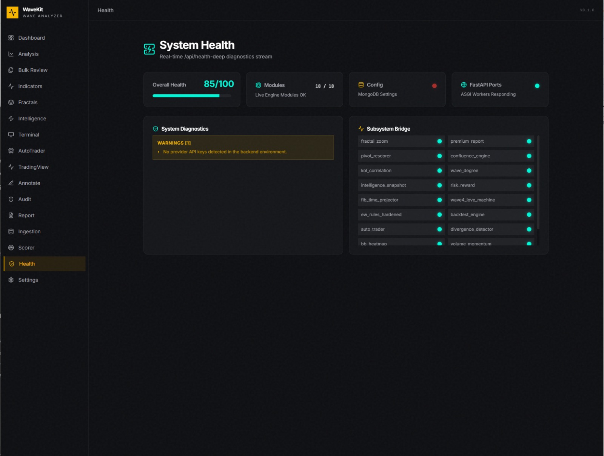Click the wave4_love_machine subsystem label
This screenshot has width=604, height=456.
point(473,200)
